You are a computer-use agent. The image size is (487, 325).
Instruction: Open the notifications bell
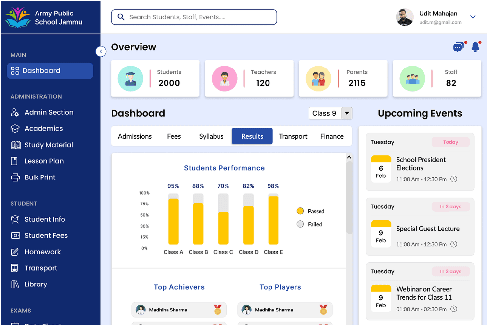click(476, 47)
